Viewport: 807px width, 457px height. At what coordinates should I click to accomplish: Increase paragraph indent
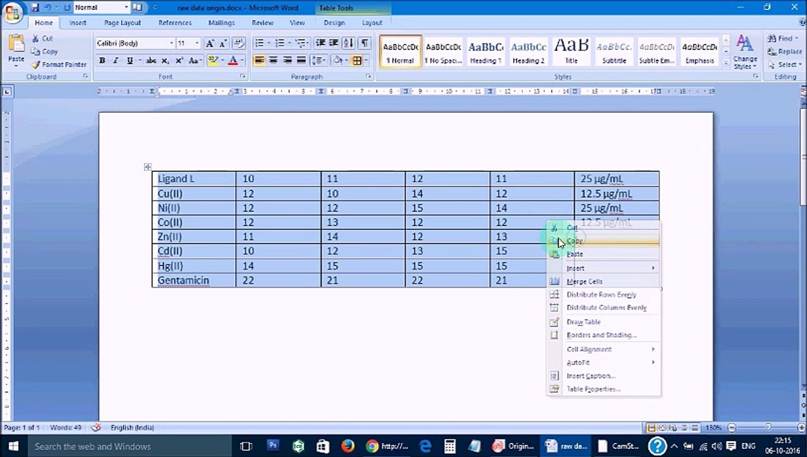(x=334, y=43)
